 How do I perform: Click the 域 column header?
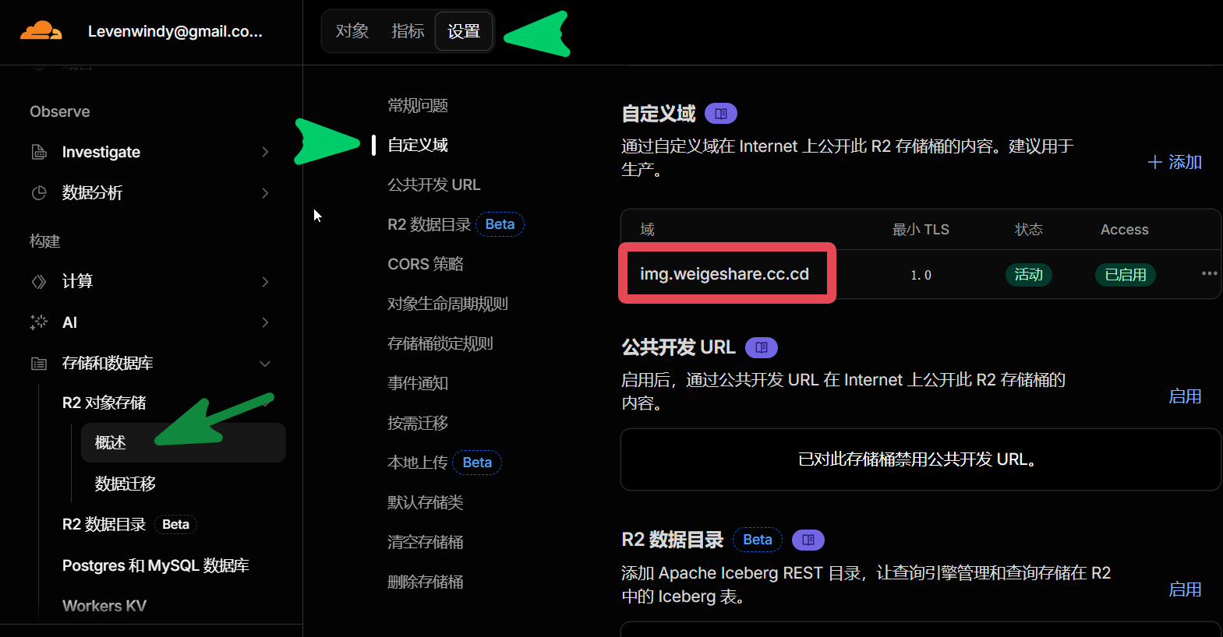pyautogui.click(x=647, y=230)
